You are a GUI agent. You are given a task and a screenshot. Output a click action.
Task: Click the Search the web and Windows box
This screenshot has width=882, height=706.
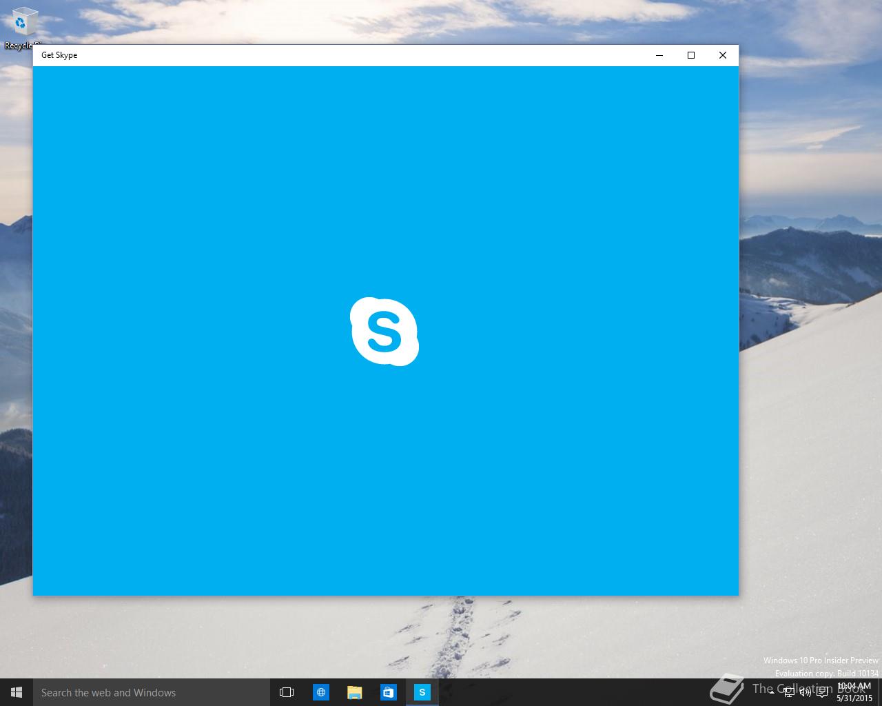pos(152,692)
